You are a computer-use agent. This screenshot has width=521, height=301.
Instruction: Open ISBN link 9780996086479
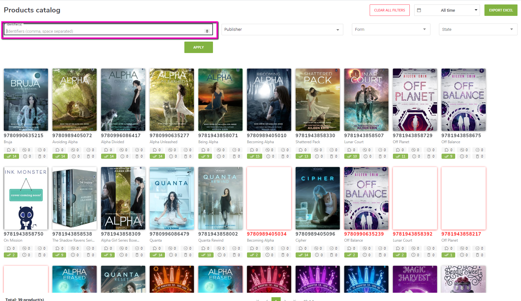click(x=169, y=234)
